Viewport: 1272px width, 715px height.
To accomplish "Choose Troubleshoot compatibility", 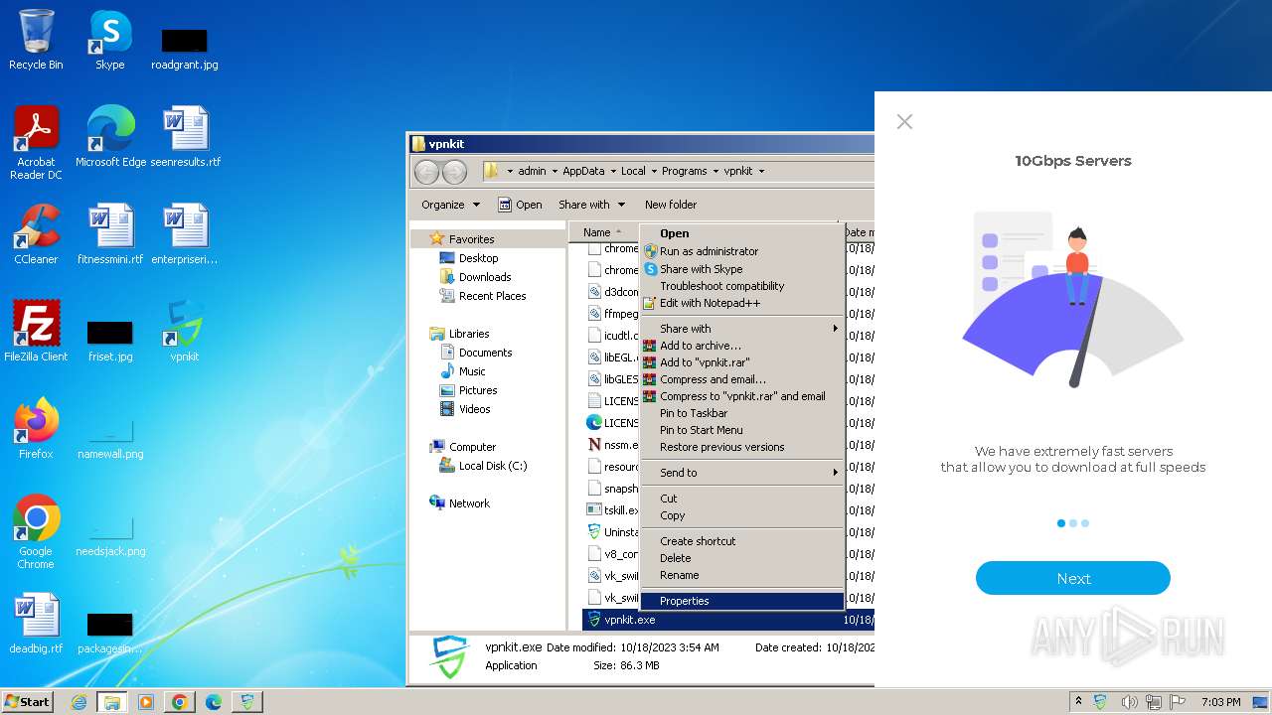I will point(742,286).
